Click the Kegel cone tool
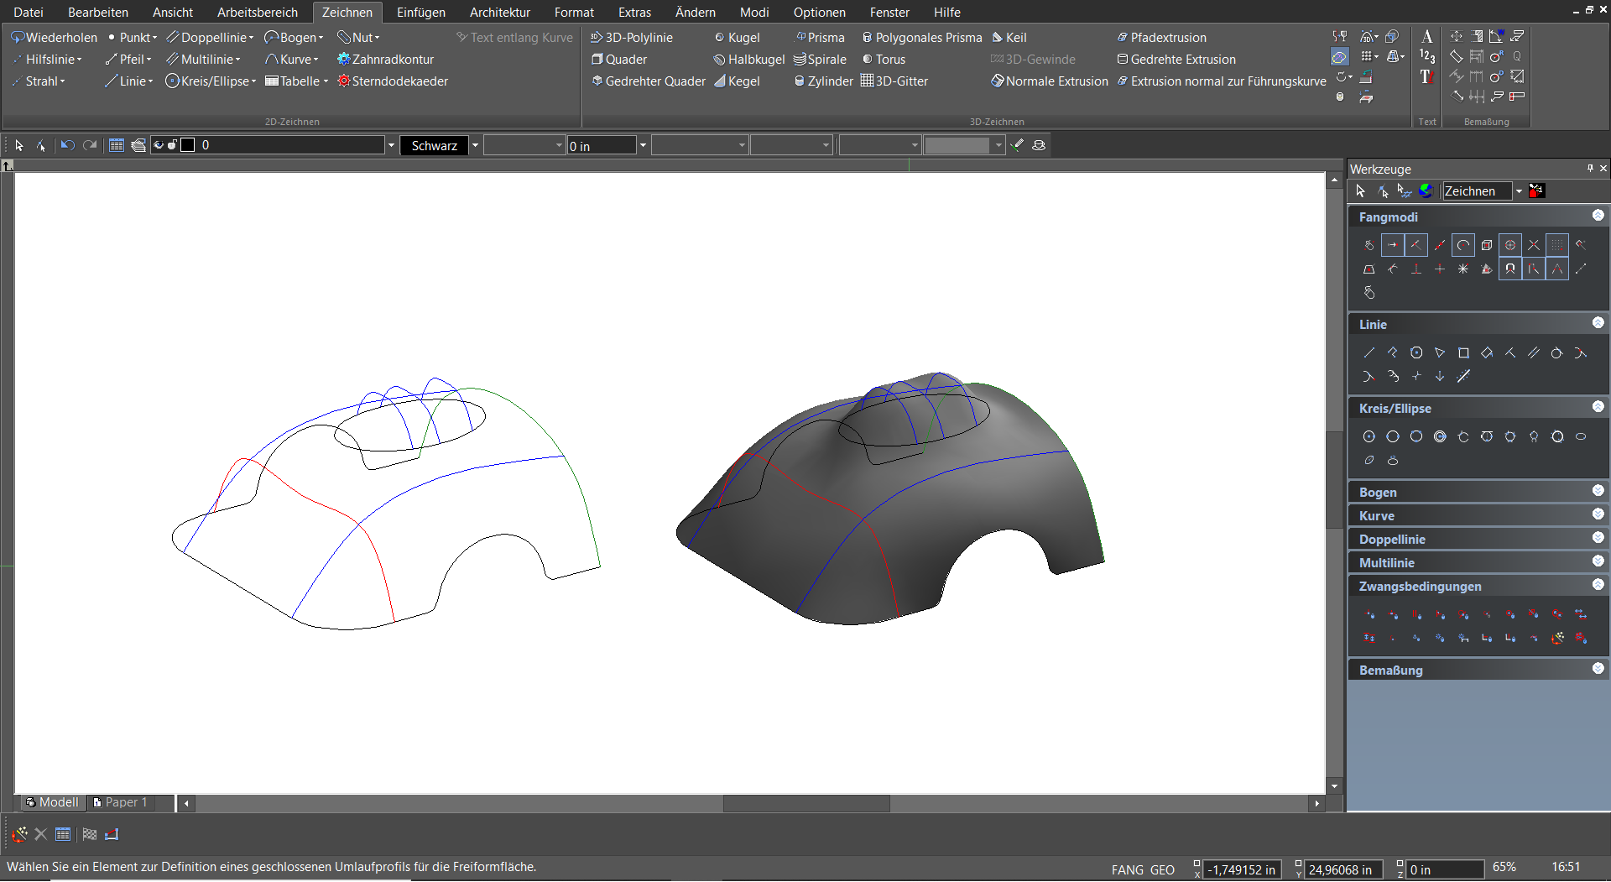 point(737,81)
